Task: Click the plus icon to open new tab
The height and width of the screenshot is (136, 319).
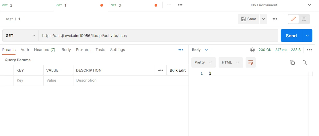Action: tap(169, 5)
